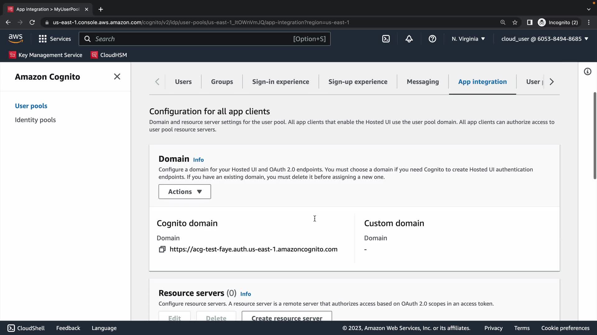Click Create resource server button
This screenshot has width=597, height=335.
point(287,317)
